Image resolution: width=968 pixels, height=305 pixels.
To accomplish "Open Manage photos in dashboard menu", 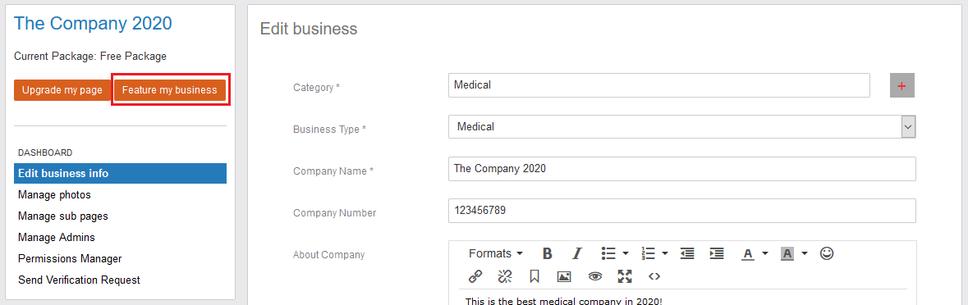I will pyautogui.click(x=54, y=194).
